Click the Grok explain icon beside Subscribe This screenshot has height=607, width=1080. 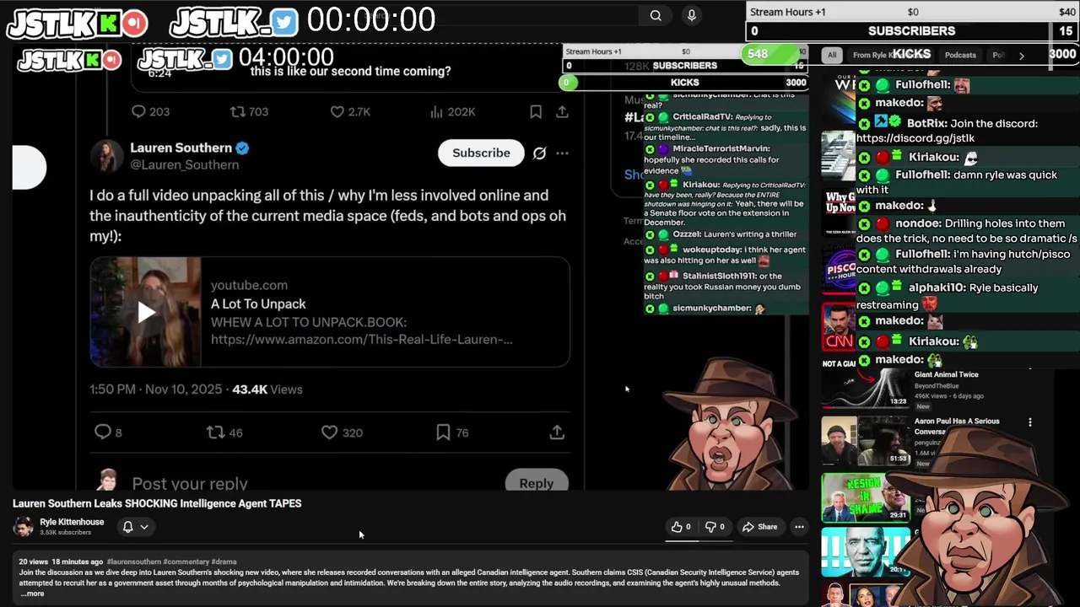(539, 153)
